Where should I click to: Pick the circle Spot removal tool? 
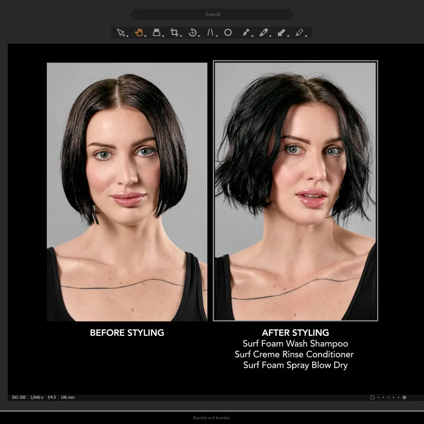pos(228,33)
